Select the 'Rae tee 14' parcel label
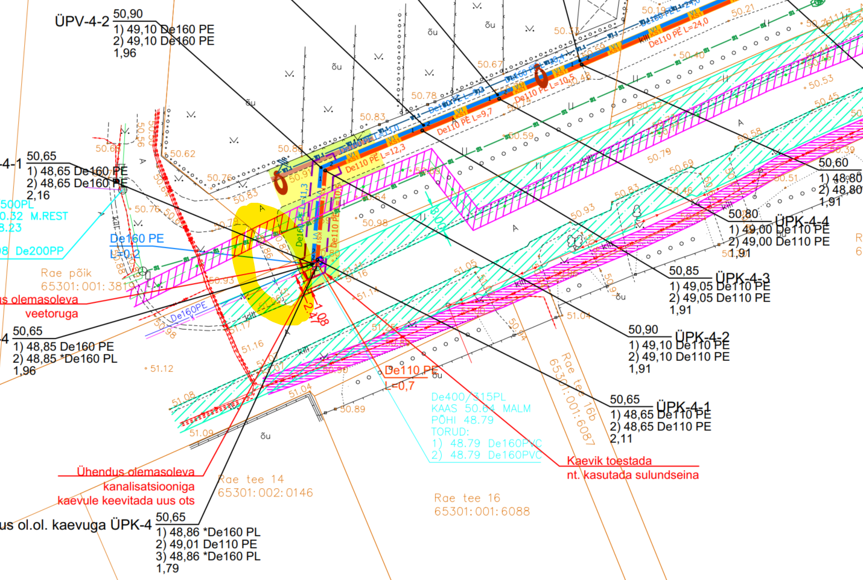 (x=250, y=479)
